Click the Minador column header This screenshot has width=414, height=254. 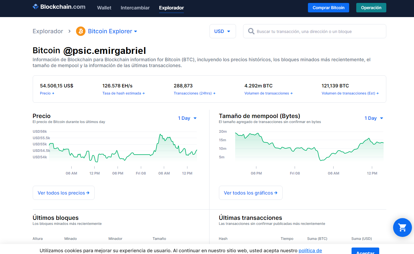tap(116, 239)
